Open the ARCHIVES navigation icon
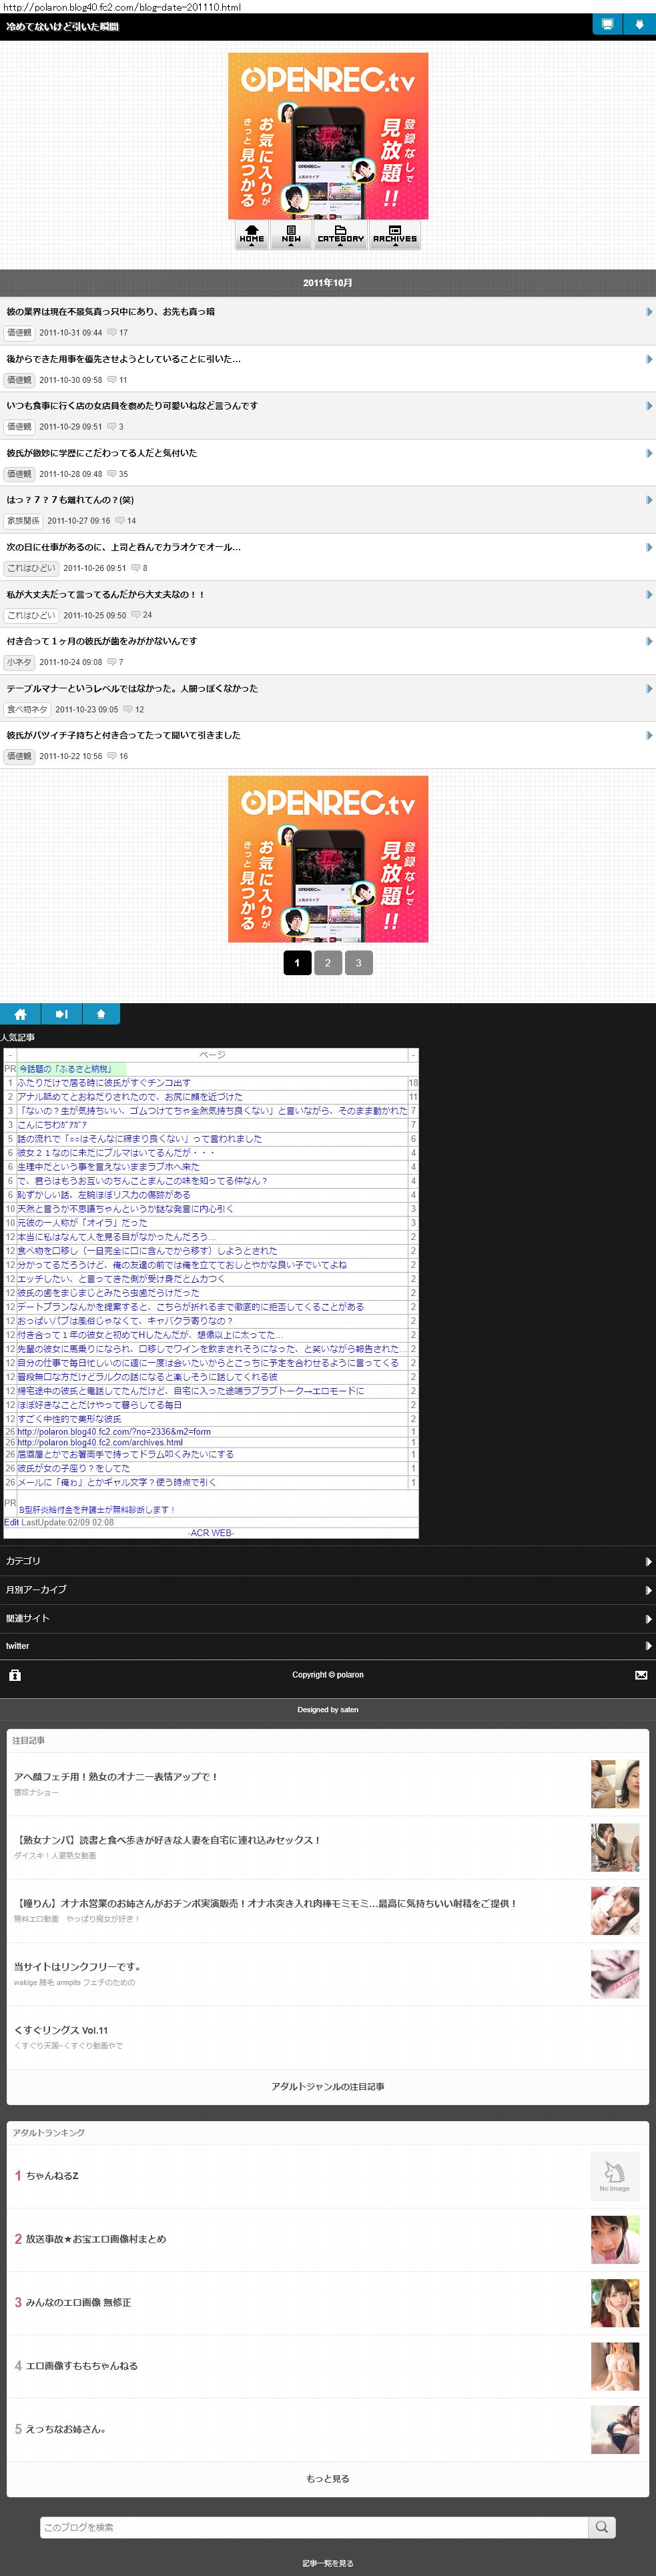The width and height of the screenshot is (656, 2576). 395,234
